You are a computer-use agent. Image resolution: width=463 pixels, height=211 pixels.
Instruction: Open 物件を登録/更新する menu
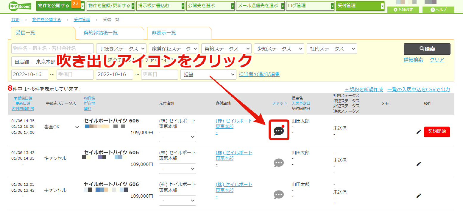coord(110,6)
